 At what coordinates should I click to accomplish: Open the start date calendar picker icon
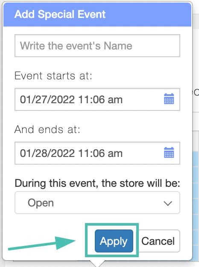[x=169, y=99]
